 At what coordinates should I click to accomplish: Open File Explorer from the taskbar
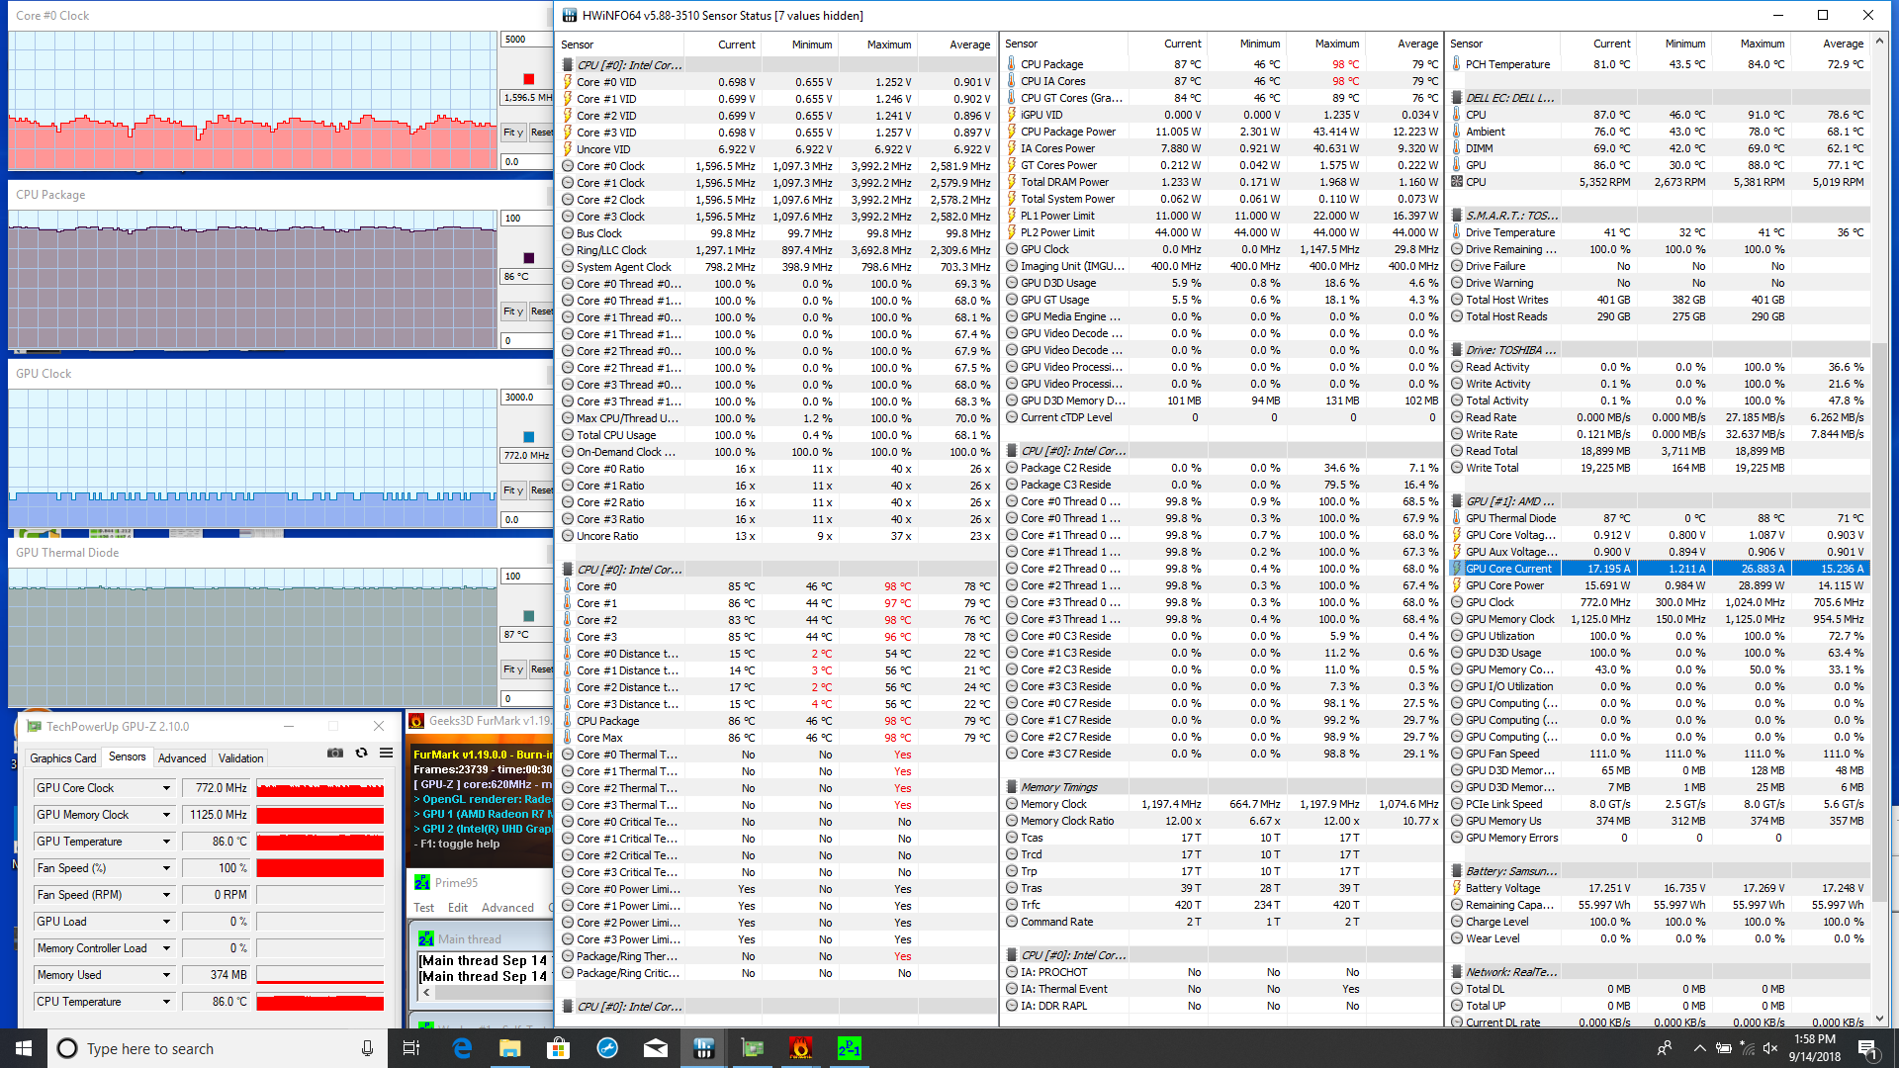click(510, 1048)
